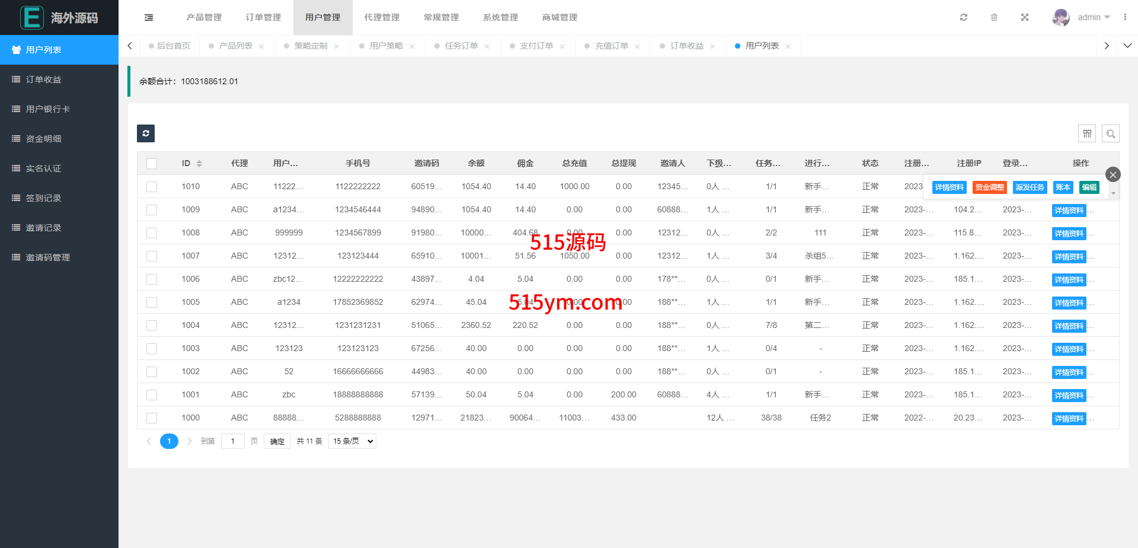This screenshot has height=548, width=1138.
Task: Close the expanded action popup with X
Action: click(1113, 174)
